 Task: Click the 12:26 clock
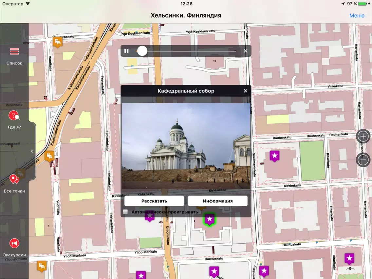pos(186,4)
